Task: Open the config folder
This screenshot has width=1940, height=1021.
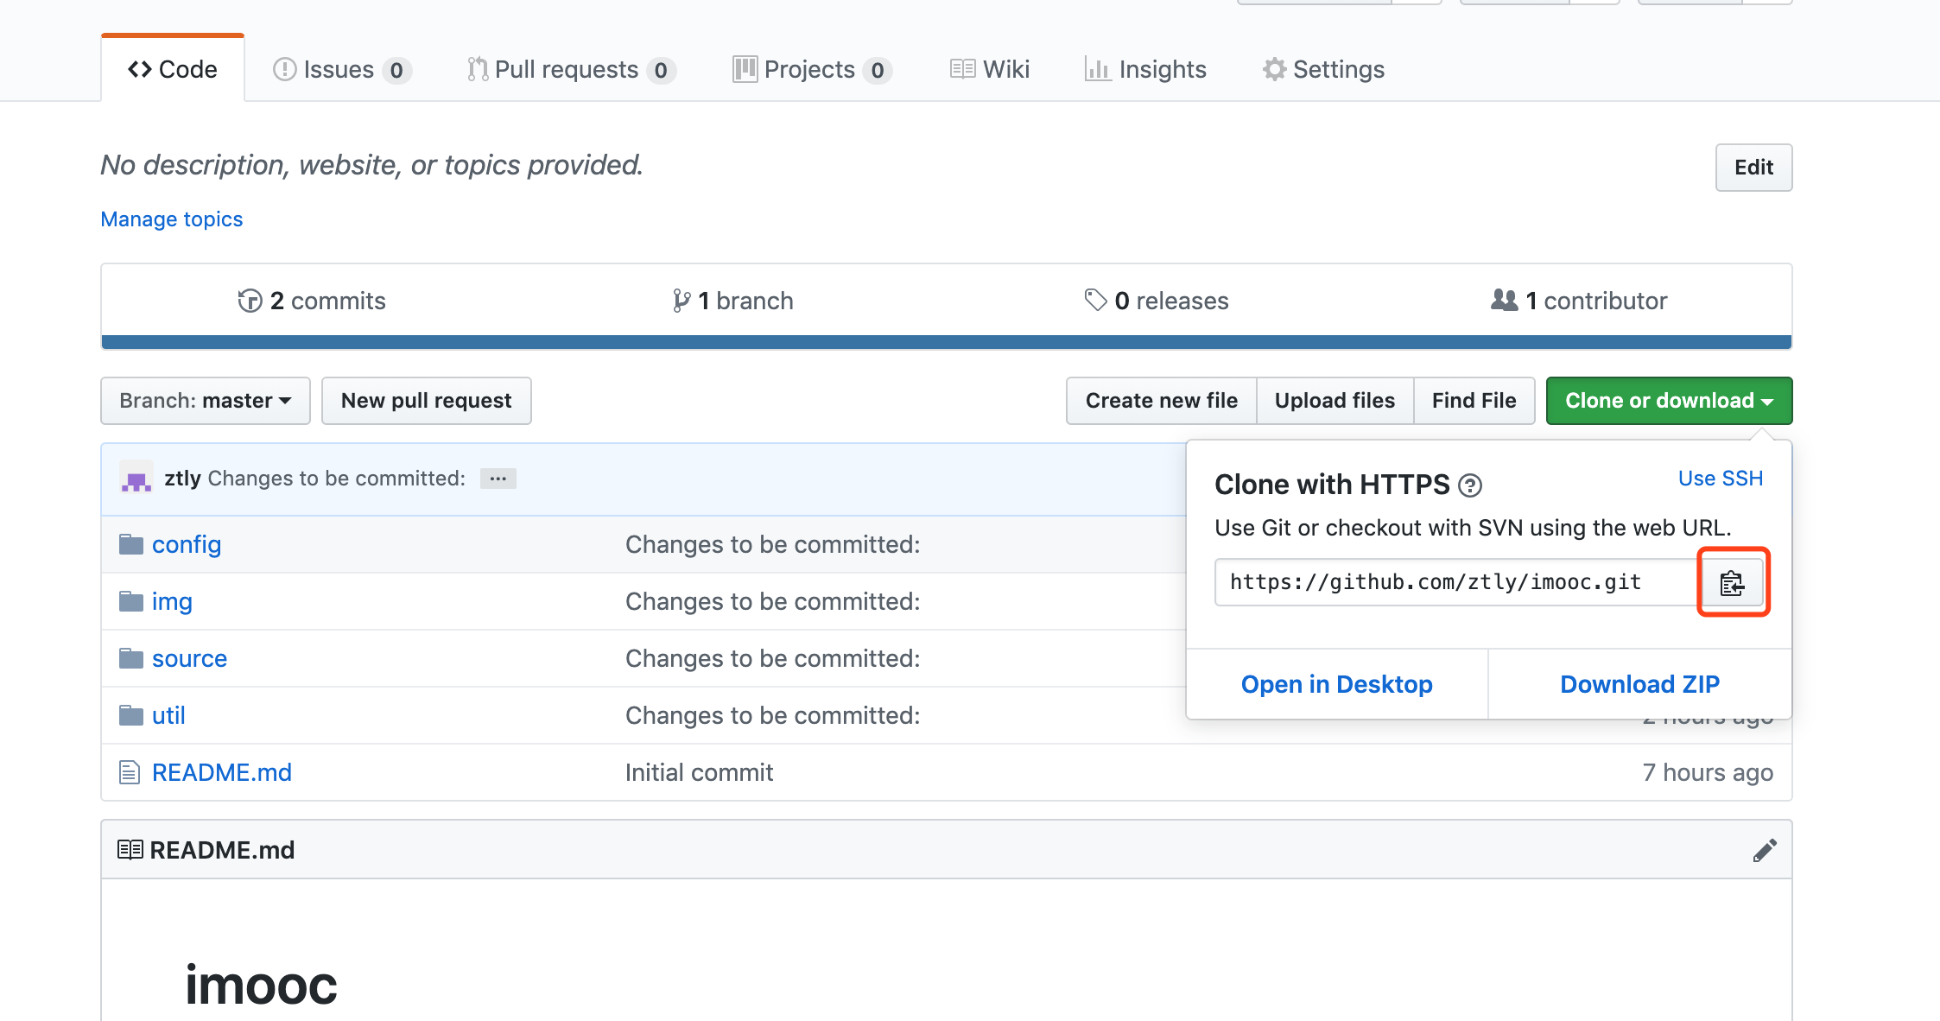Action: [x=186, y=544]
